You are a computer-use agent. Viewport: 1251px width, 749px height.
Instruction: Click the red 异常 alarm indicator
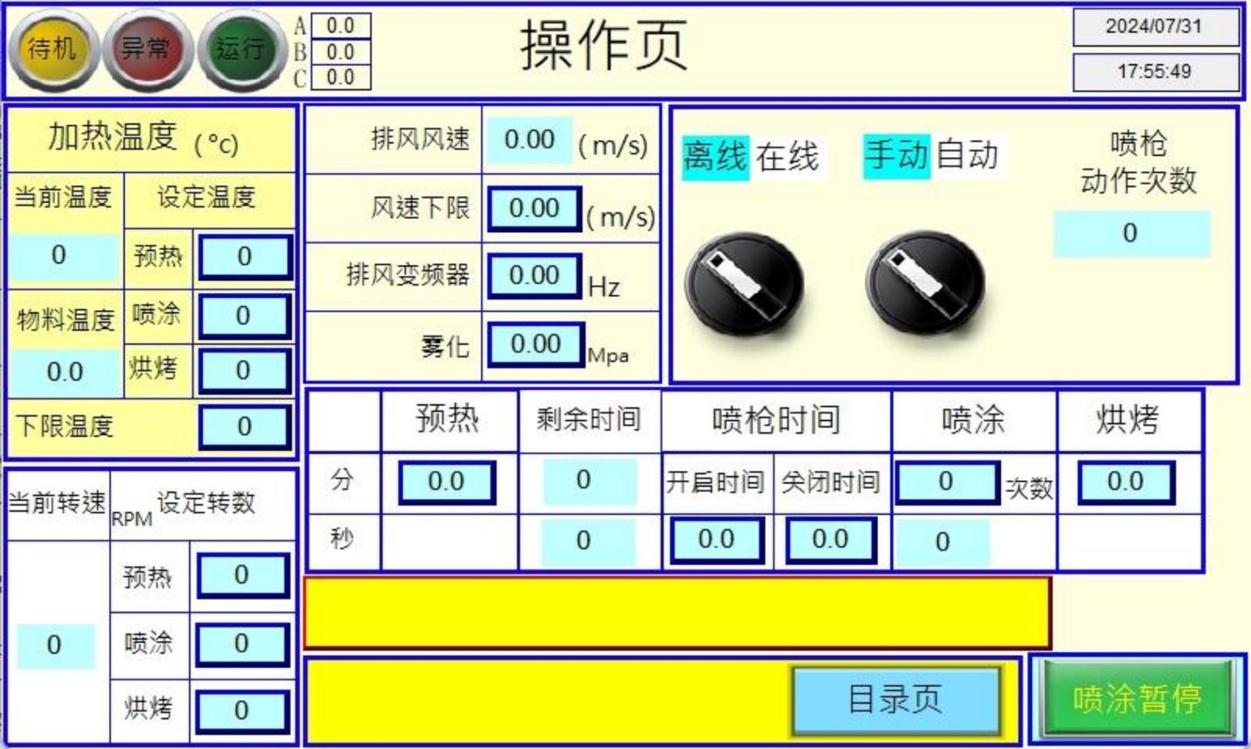147,49
